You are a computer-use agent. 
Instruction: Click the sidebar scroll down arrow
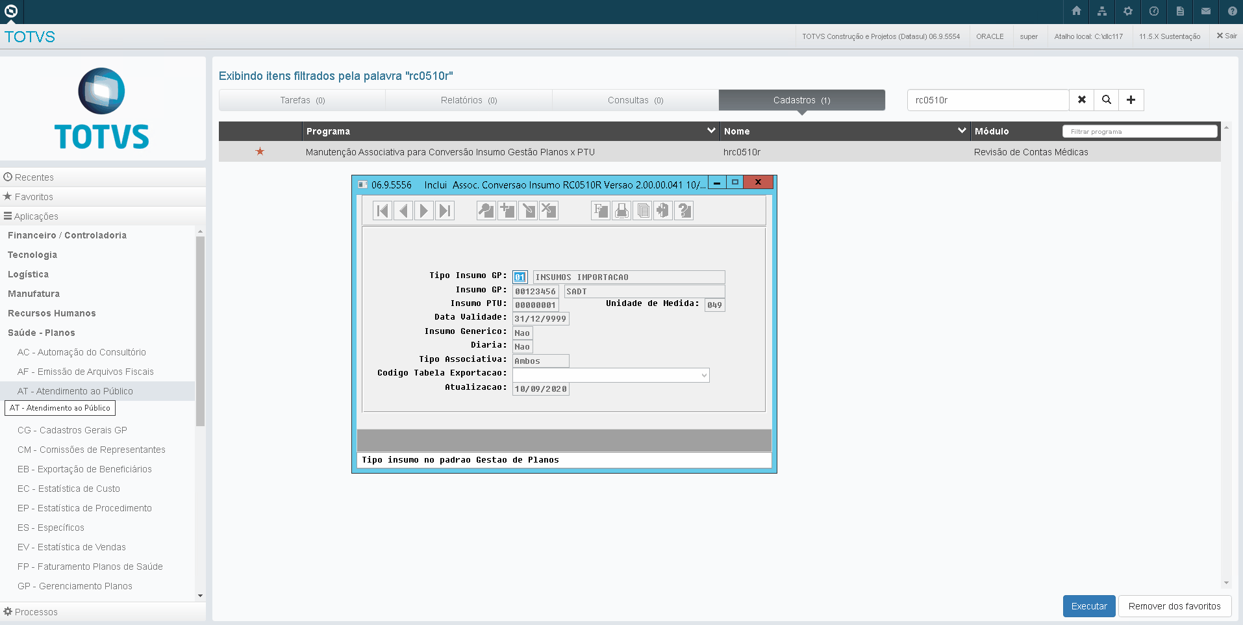coord(200,596)
